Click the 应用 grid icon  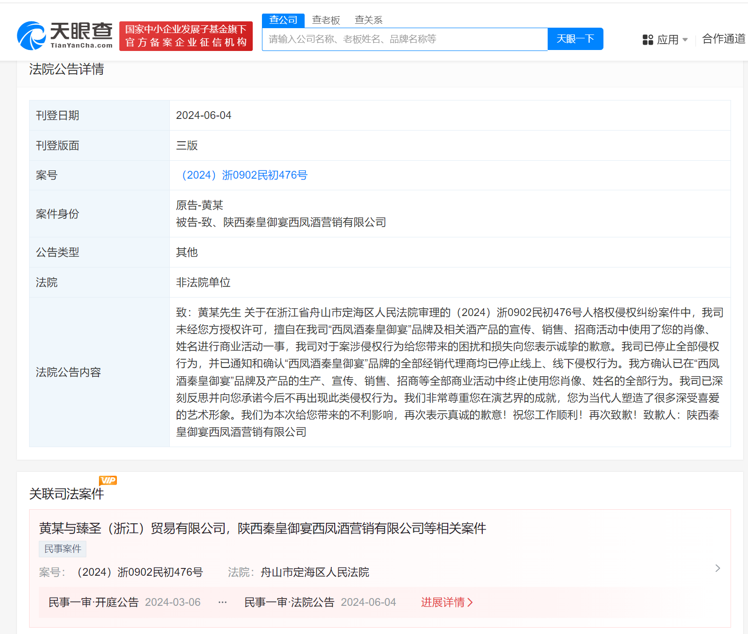pos(647,39)
